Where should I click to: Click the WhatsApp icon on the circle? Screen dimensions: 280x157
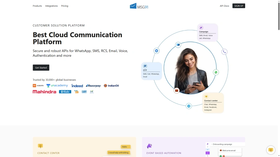tap(216, 72)
